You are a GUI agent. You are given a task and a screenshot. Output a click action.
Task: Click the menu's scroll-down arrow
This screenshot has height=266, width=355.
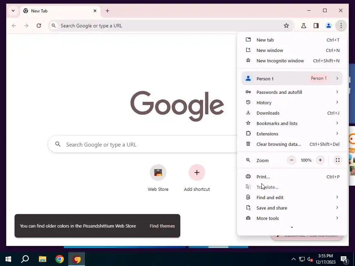[x=292, y=227]
